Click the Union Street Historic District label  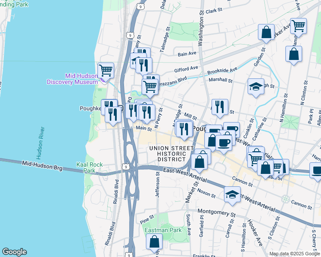[x=172, y=154]
